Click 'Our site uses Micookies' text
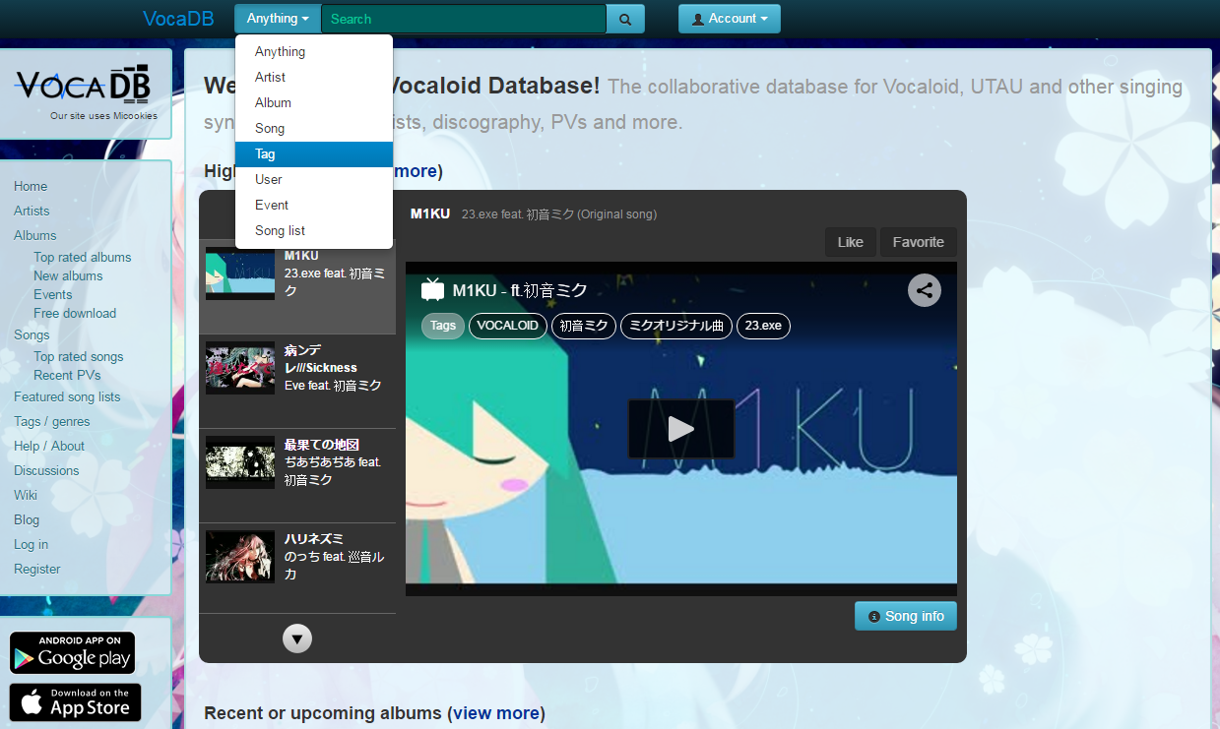 coord(103,116)
